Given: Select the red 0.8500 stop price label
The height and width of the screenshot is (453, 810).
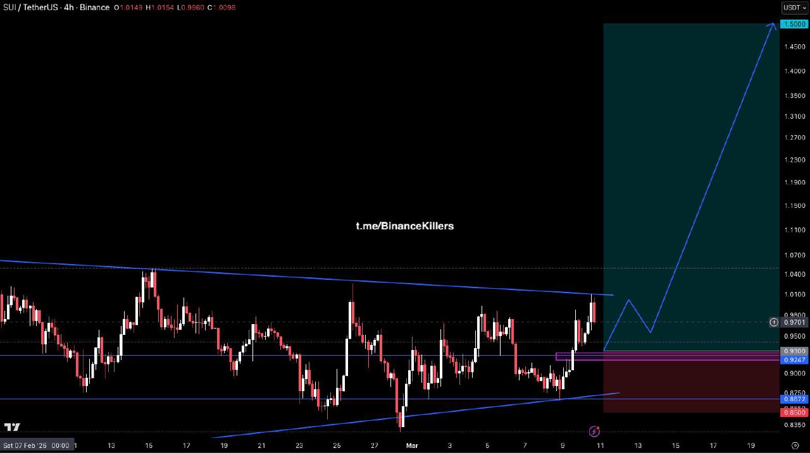Looking at the screenshot, I should pos(794,412).
